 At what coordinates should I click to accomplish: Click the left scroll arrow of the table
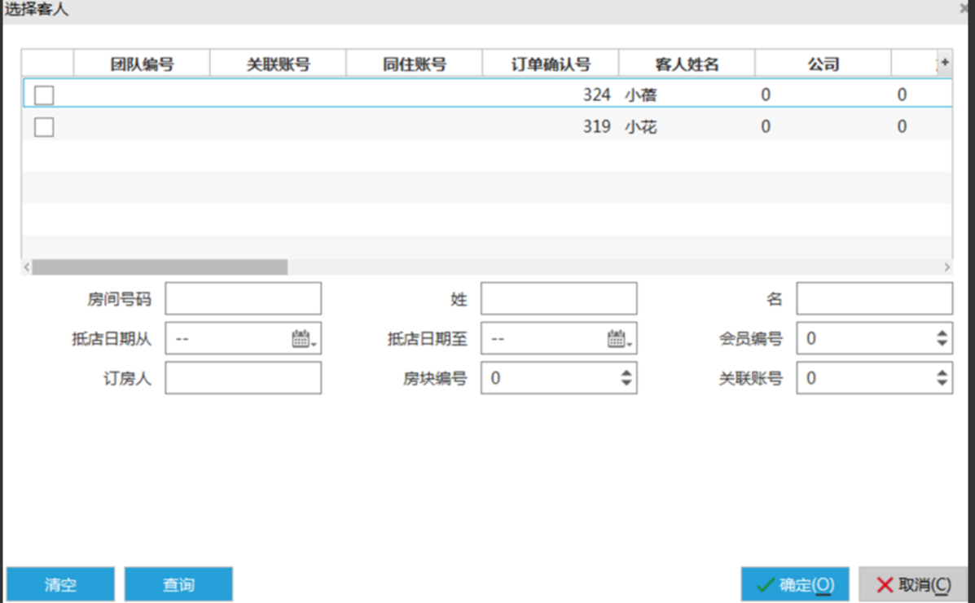(x=27, y=267)
